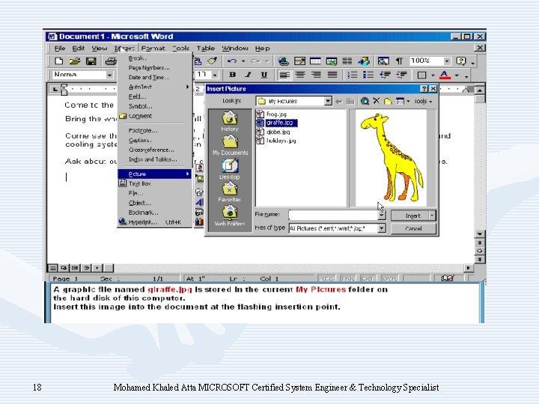Click the Columns icon

[347, 61]
